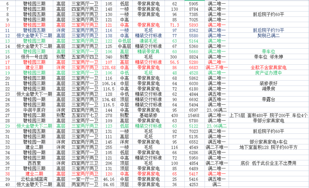Click the green unit price 4528
The image size is (309, 188).
pyautogui.click(x=194, y=73)
